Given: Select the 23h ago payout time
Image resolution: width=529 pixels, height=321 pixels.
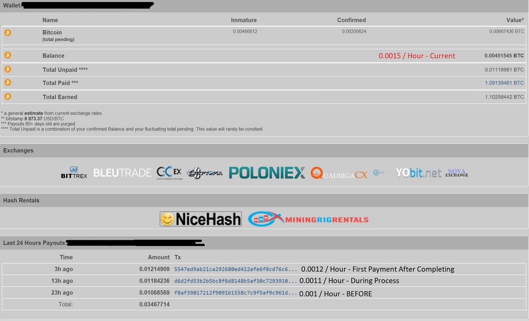Looking at the screenshot, I should (62, 293).
